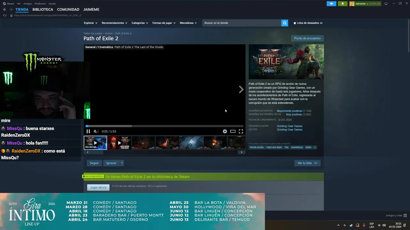The image size is (410, 230).
Task: Expand Formas de jugar dropdown
Action: pos(164,23)
